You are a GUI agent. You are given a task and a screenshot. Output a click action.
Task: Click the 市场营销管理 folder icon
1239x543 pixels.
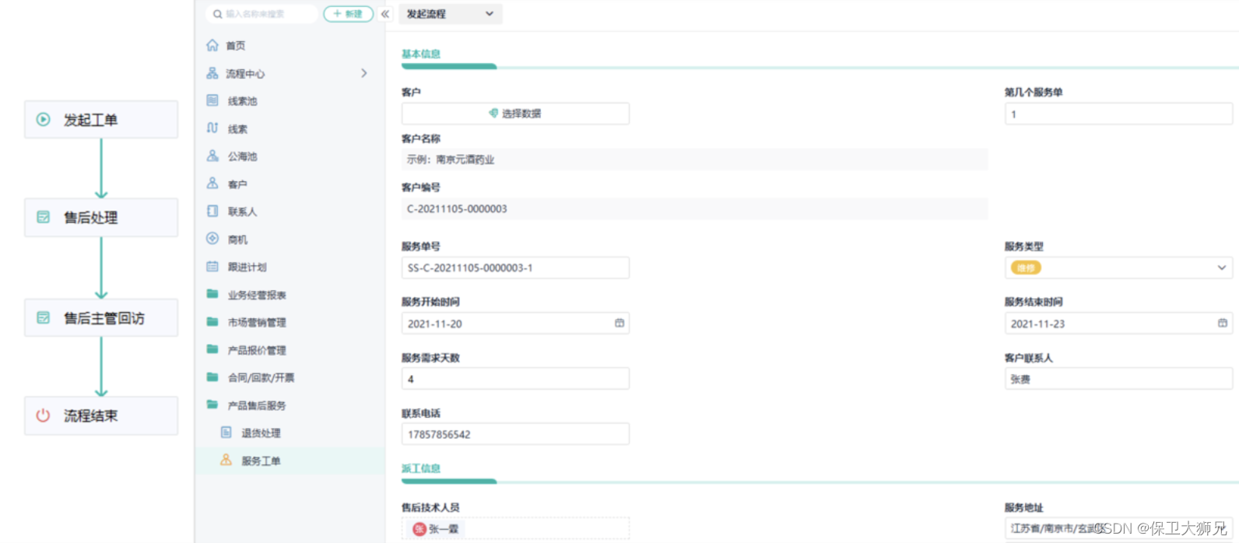coord(212,321)
